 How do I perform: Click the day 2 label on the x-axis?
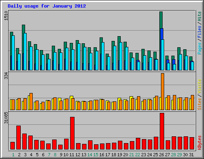pyautogui.click(x=19, y=155)
